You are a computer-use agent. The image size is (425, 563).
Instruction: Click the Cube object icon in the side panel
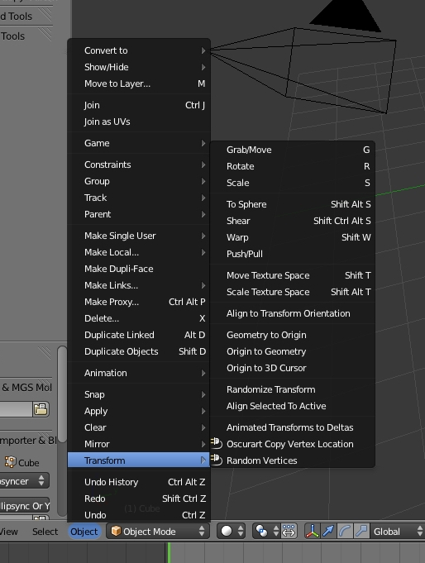pos(10,462)
